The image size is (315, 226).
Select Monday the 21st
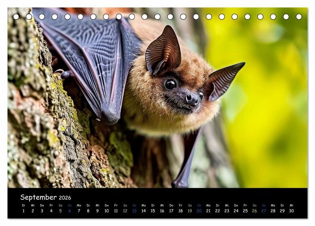(208, 211)
